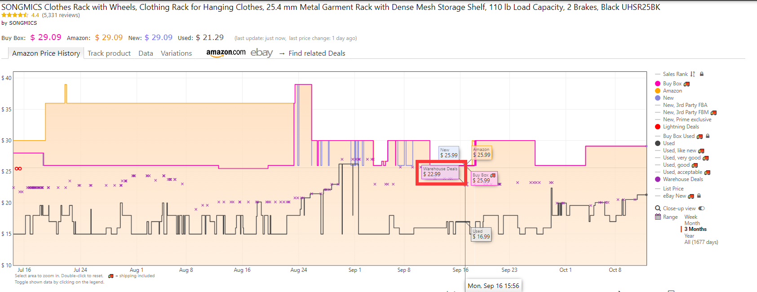Toggle Lightning Deals legend entry
Screen dimensions: 757x292
pos(677,127)
